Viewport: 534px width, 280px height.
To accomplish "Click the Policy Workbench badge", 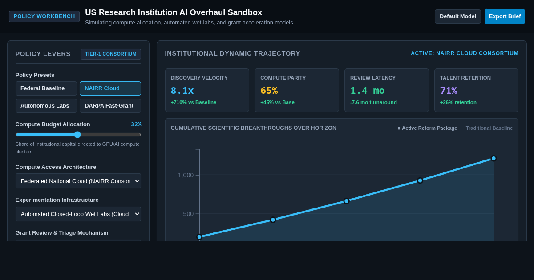I will pos(44,16).
